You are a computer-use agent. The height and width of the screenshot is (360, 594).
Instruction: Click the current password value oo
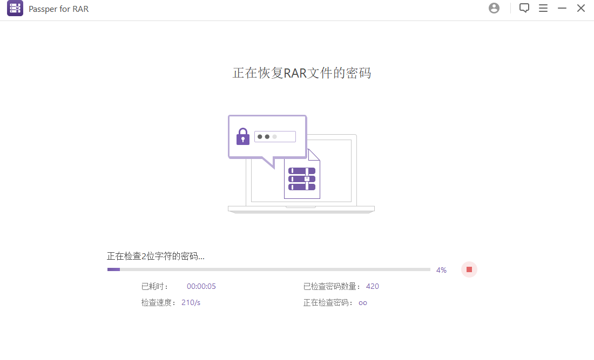click(x=362, y=303)
